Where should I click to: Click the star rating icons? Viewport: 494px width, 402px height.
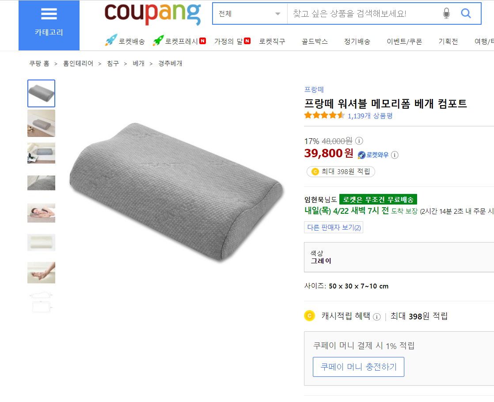324,115
